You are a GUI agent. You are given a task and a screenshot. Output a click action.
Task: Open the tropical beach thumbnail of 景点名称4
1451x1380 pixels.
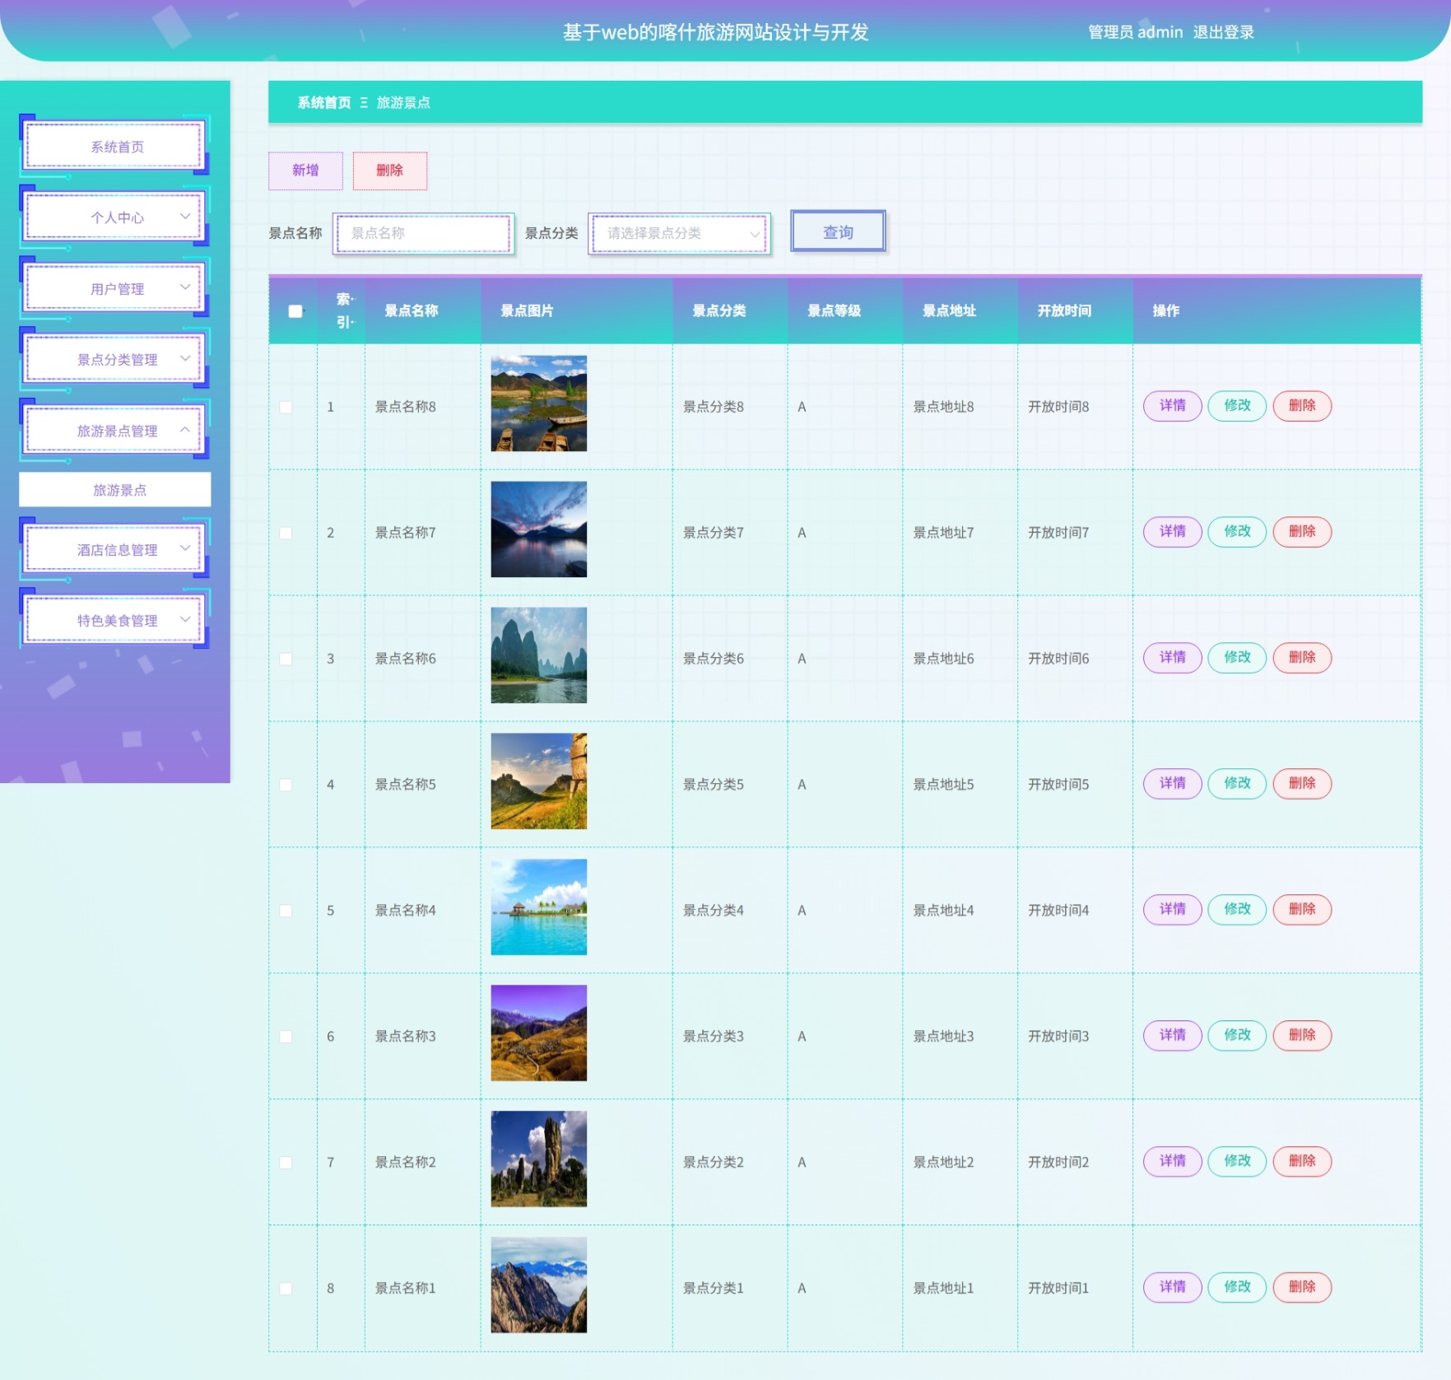pos(539,907)
